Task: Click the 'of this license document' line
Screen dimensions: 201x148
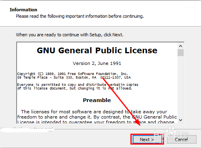Action: click(74, 88)
